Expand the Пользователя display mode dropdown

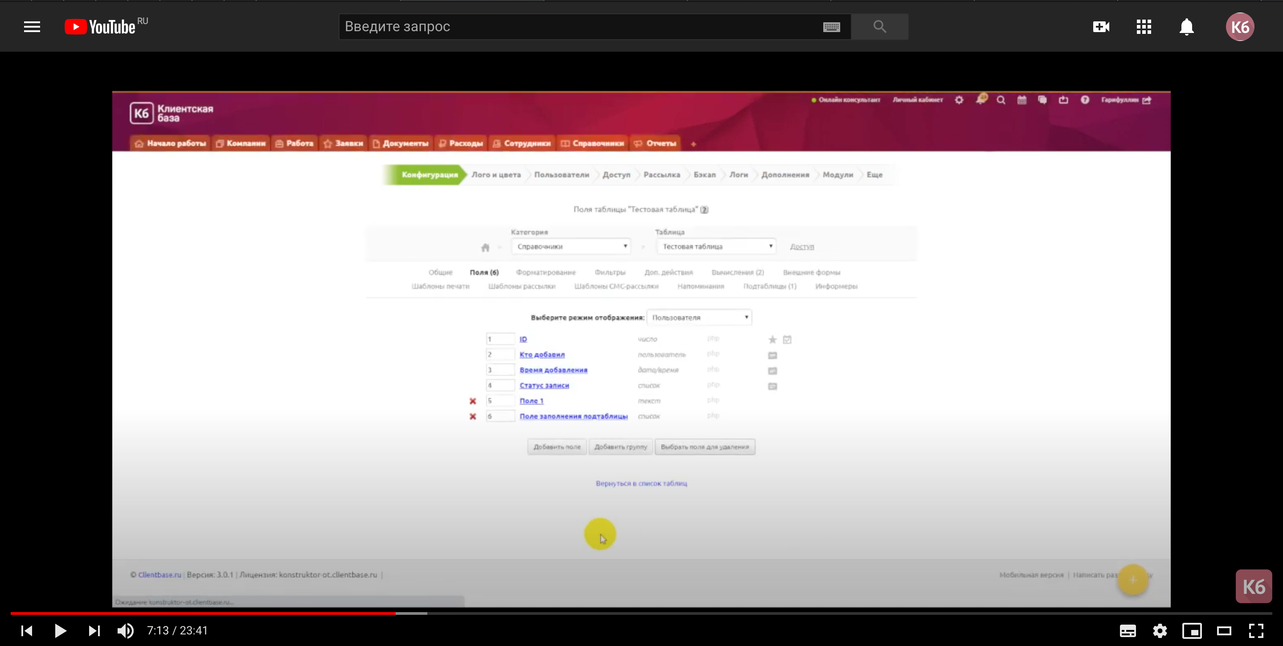point(699,317)
